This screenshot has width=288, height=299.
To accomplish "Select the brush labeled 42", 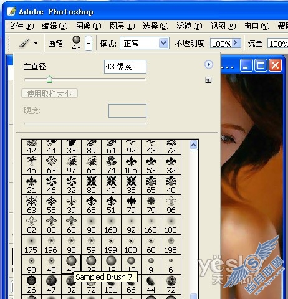I will point(31,147).
